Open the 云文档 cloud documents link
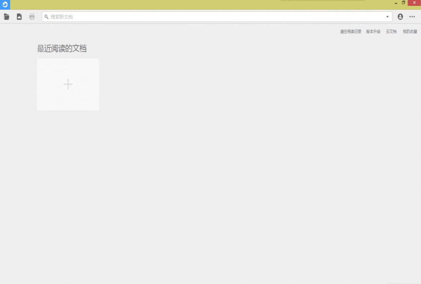Viewport: 421px width, 284px height. click(391, 32)
